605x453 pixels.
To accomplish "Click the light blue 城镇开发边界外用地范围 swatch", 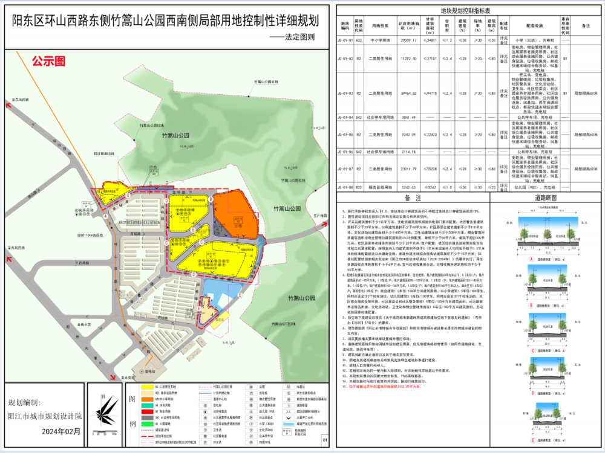I will click(289, 424).
